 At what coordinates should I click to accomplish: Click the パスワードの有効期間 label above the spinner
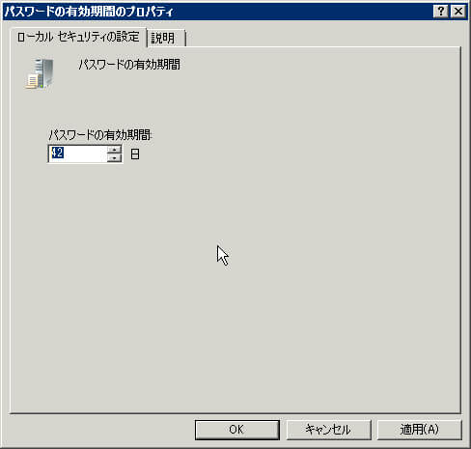pyautogui.click(x=99, y=135)
